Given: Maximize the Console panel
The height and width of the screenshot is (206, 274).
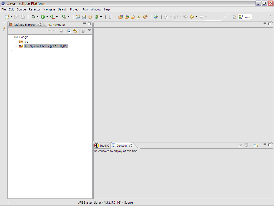Looking at the screenshot, I should [270, 145].
